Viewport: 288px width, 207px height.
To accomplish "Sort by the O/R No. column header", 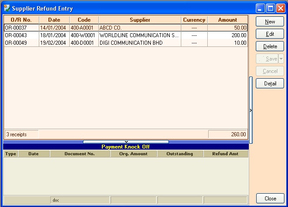I will [x=21, y=20].
